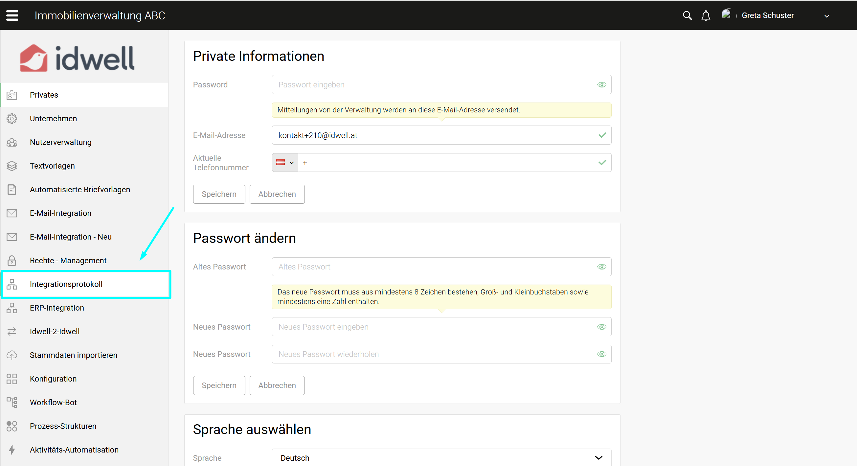The height and width of the screenshot is (466, 857).
Task: Click the idwell logo
Action: tap(77, 58)
